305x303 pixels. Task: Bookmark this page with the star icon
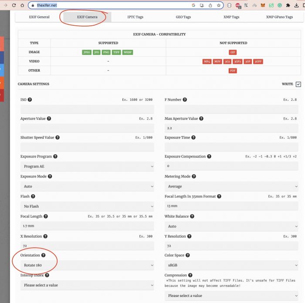click(219, 5)
